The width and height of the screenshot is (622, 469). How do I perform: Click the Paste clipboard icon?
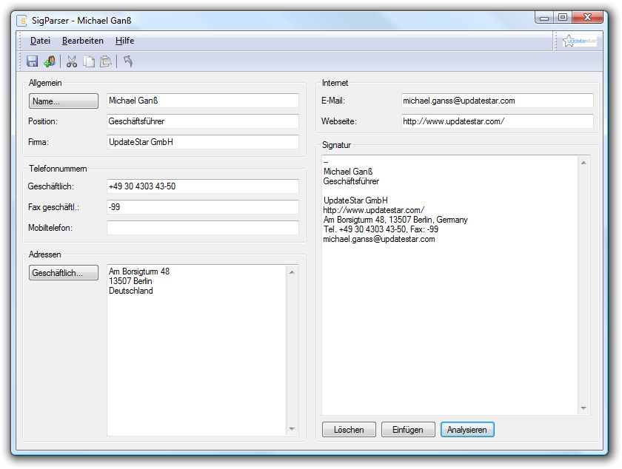point(105,61)
